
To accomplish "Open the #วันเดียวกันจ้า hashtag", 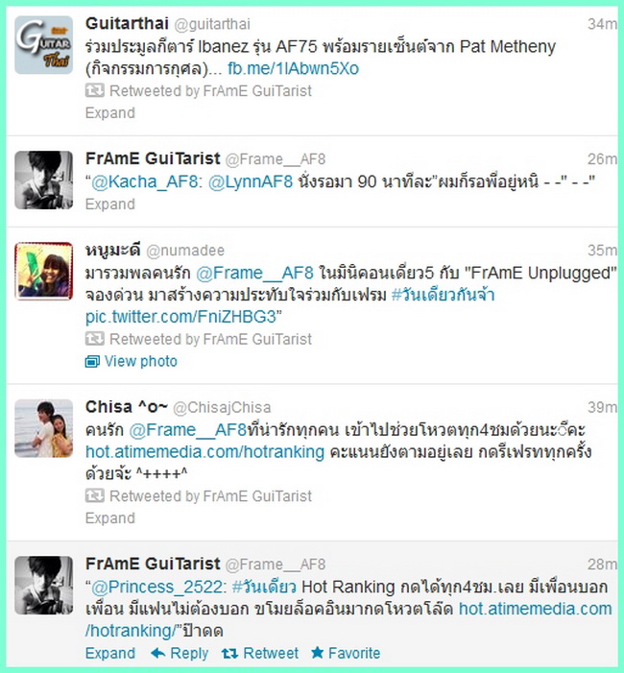I will [443, 295].
